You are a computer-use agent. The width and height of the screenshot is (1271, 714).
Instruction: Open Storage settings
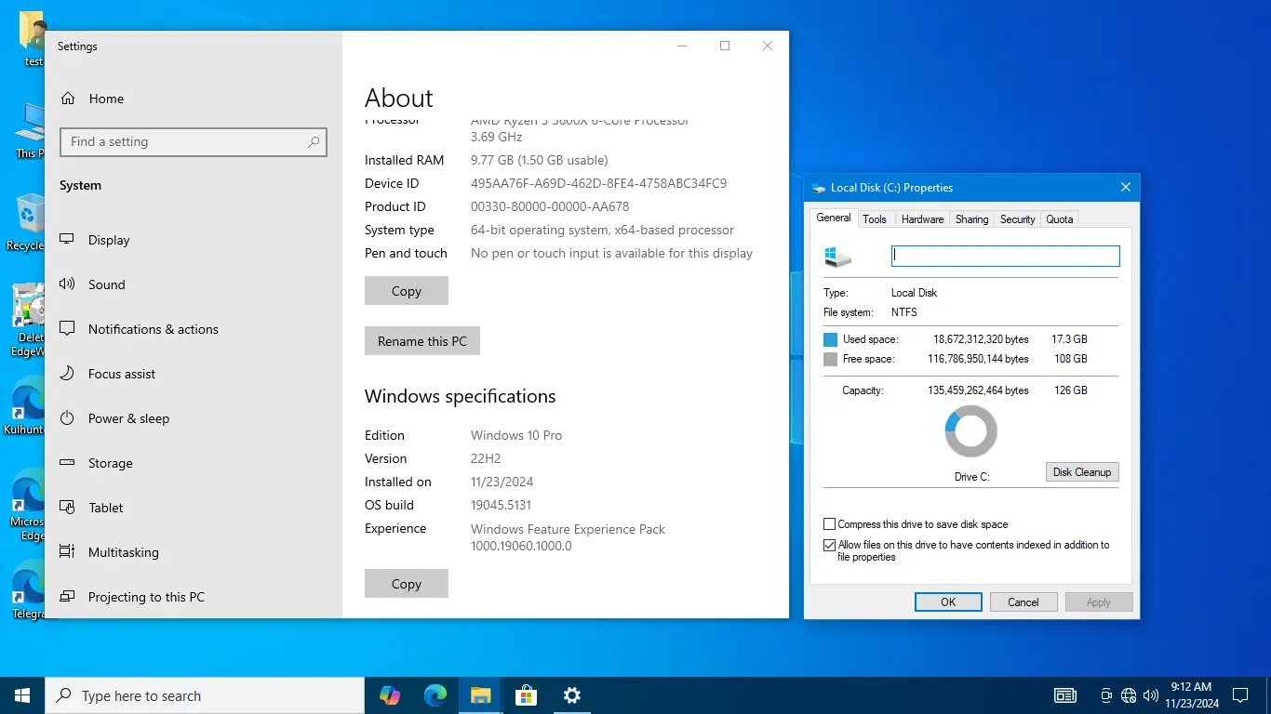pyautogui.click(x=97, y=463)
